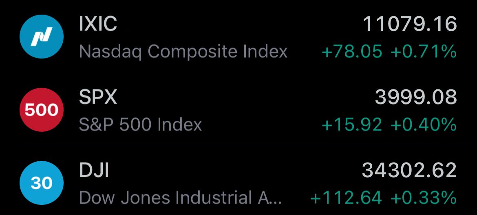Select truncated Dow Jones Industrial name
Image resolution: width=477 pixels, height=215 pixels.
click(x=180, y=198)
